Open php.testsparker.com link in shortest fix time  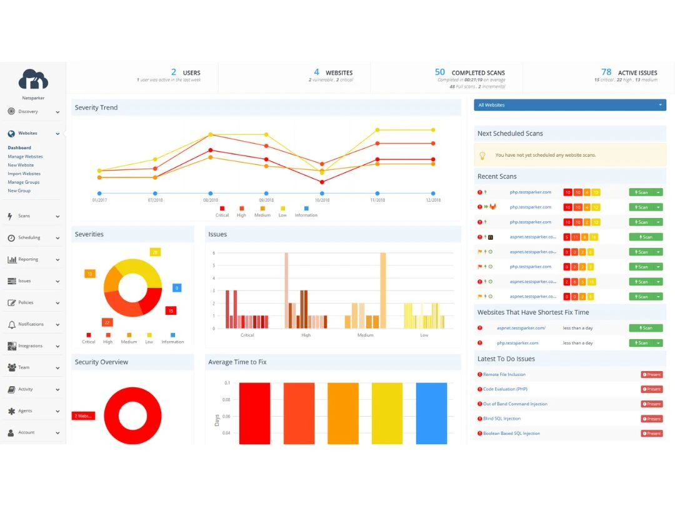(x=517, y=343)
